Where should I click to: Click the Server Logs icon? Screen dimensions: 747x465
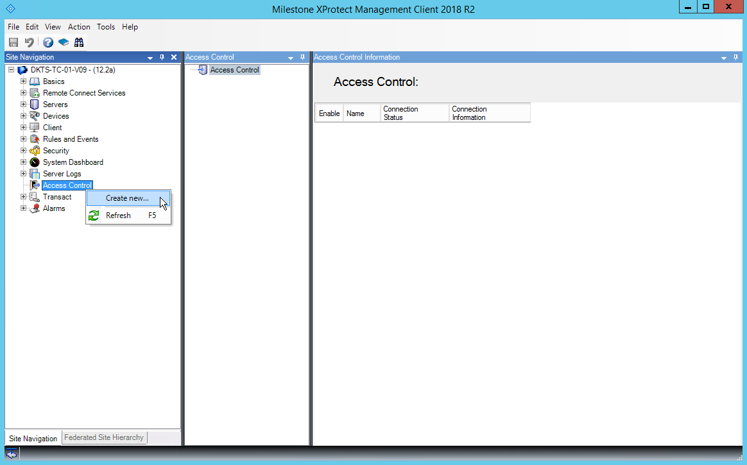[x=34, y=174]
